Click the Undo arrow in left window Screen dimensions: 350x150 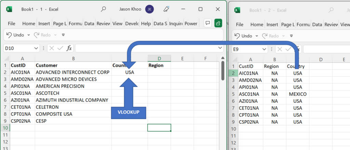(9, 35)
